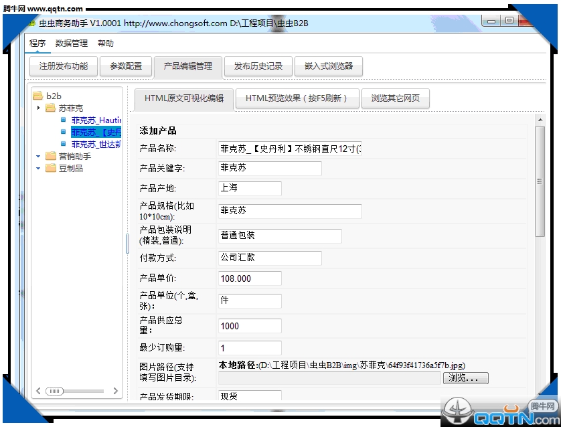Image resolution: width=561 pixels, height=427 pixels.
Task: Click the 营销助手 folder icon
Action: click(x=50, y=156)
